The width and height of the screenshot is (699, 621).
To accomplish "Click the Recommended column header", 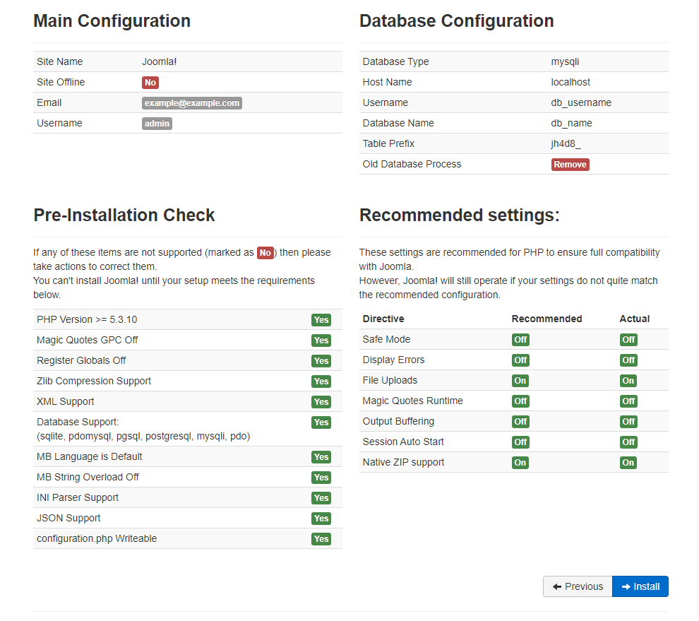I will pos(547,319).
